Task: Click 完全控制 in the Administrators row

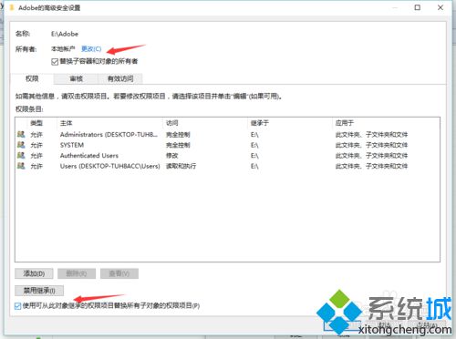Action: point(178,134)
